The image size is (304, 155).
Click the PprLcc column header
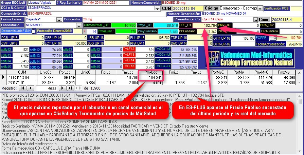(64, 72)
